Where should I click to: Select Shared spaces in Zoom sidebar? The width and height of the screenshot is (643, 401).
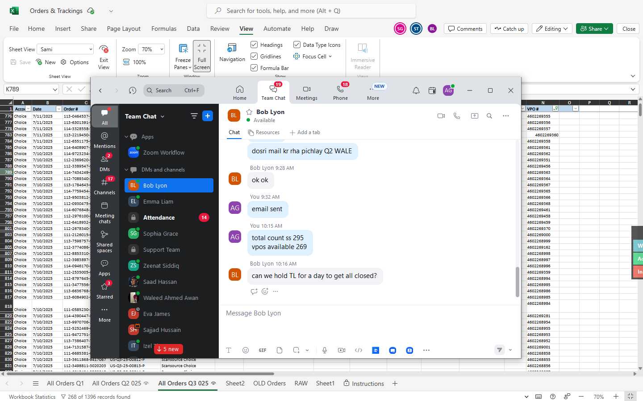[x=104, y=241]
